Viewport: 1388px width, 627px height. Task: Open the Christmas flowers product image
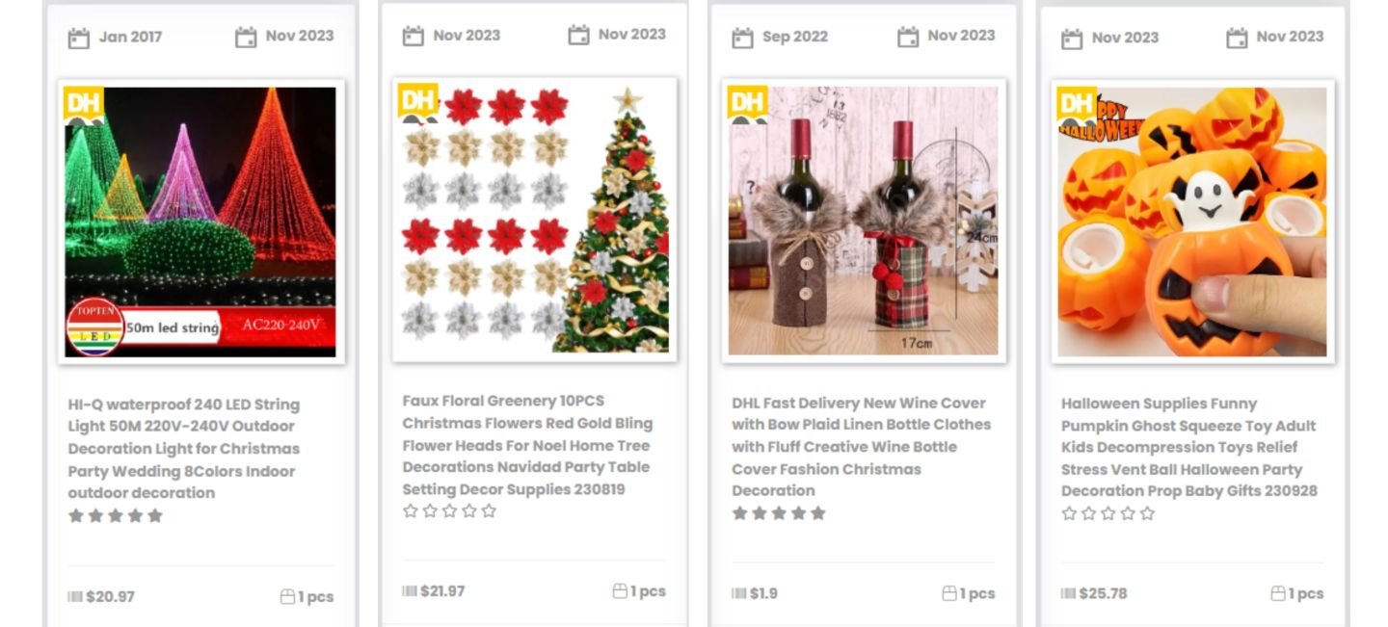(534, 220)
